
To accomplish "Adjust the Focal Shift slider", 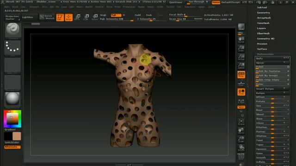I will click(185, 15).
